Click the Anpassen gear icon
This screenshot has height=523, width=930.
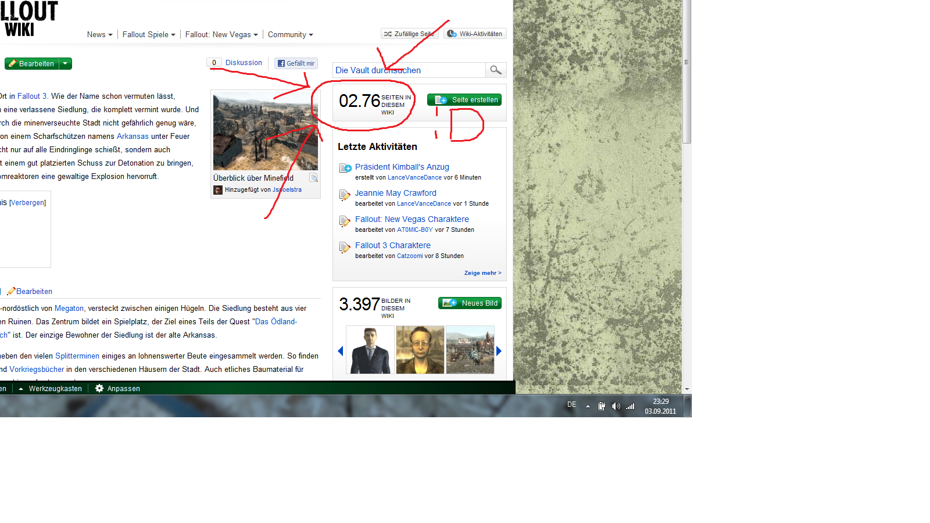[x=99, y=388]
